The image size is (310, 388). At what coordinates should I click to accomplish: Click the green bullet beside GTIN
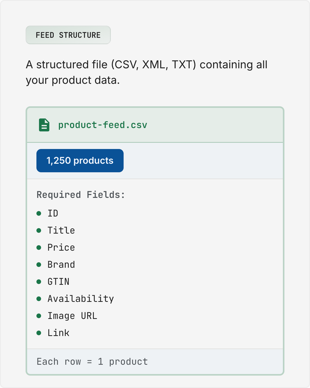pyautogui.click(x=39, y=282)
